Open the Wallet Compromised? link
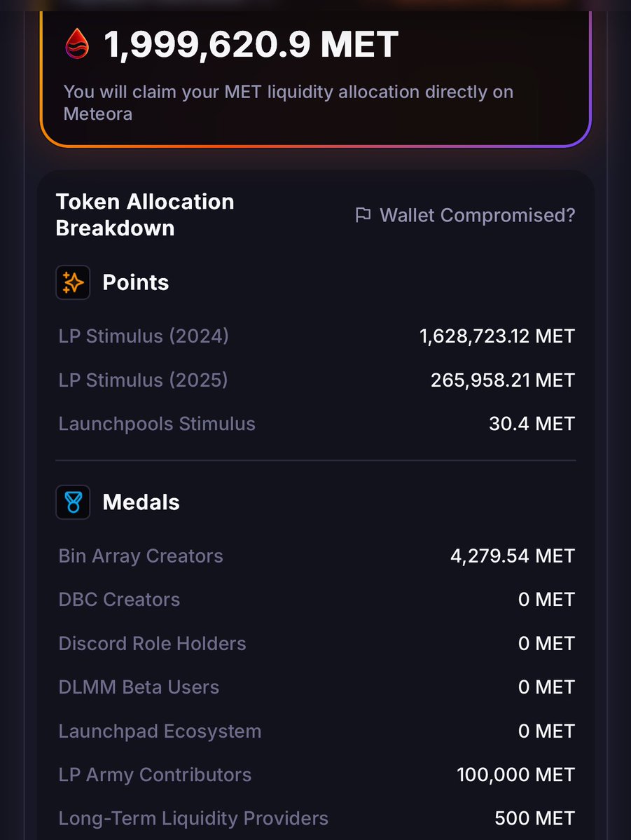The width and height of the screenshot is (631, 840). pyautogui.click(x=477, y=215)
